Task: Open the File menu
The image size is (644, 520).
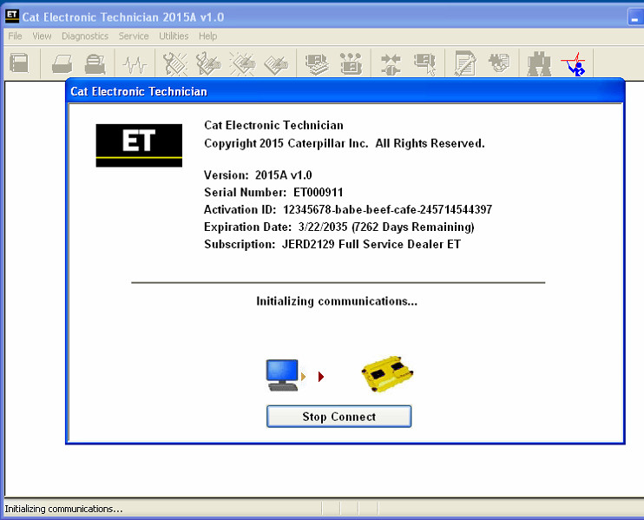Action: coord(15,36)
